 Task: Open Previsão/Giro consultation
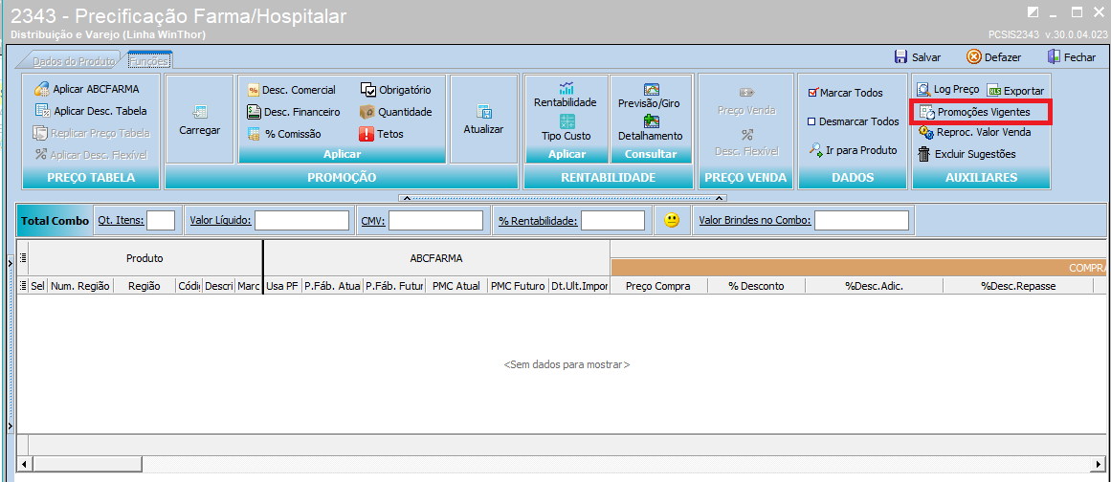pyautogui.click(x=649, y=96)
